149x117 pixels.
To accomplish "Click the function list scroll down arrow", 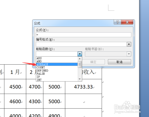I will pyautogui.click(x=80, y=79).
